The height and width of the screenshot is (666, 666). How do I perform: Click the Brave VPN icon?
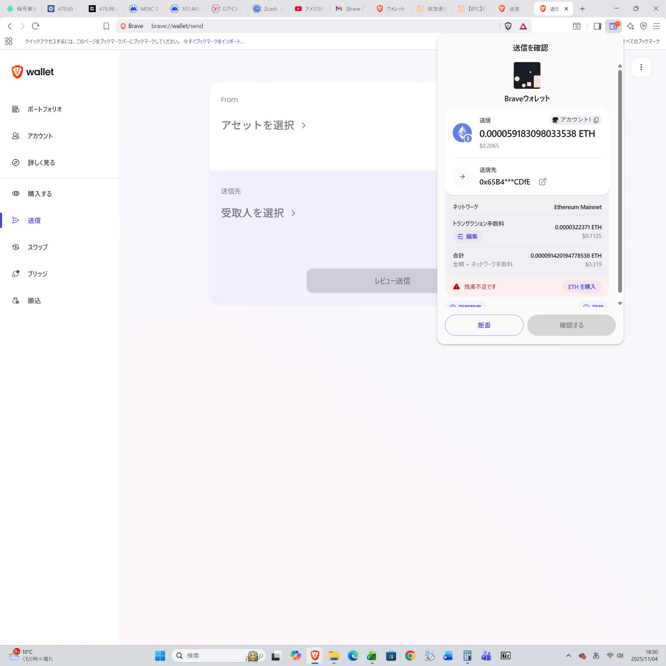click(x=643, y=26)
